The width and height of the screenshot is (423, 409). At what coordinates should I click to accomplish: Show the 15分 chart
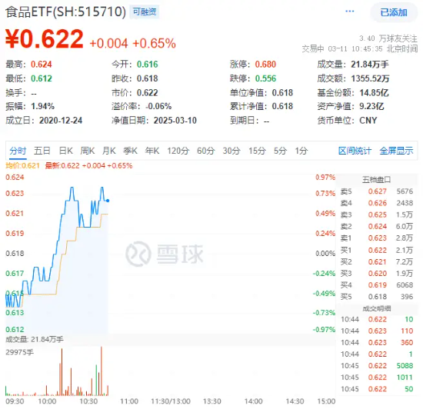pyautogui.click(x=257, y=151)
